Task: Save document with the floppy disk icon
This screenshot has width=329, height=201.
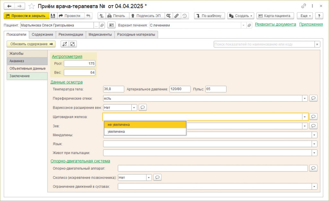Action: coord(53,16)
